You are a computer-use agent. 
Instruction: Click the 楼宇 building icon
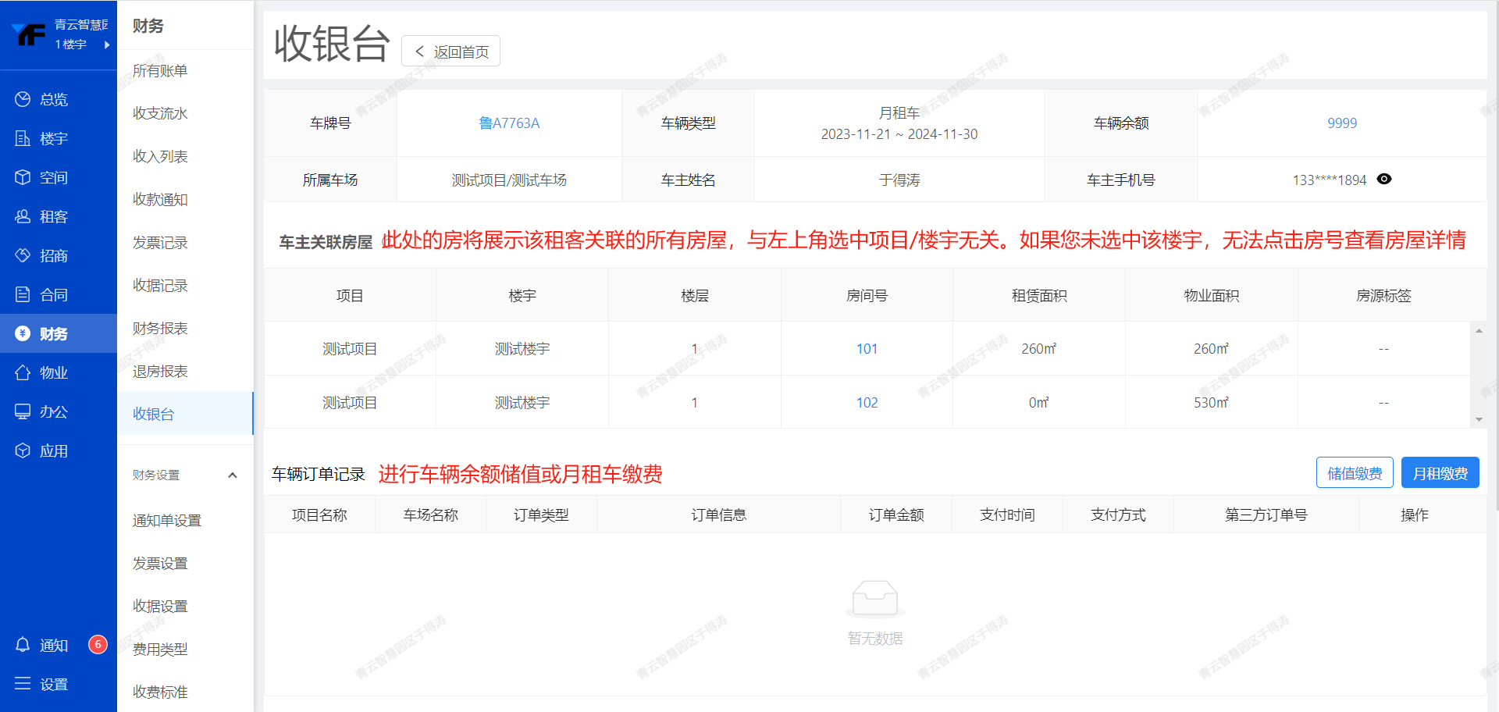pos(23,138)
